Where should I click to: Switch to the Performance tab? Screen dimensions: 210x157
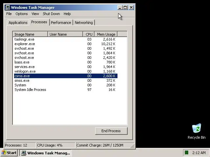[x=61, y=23]
